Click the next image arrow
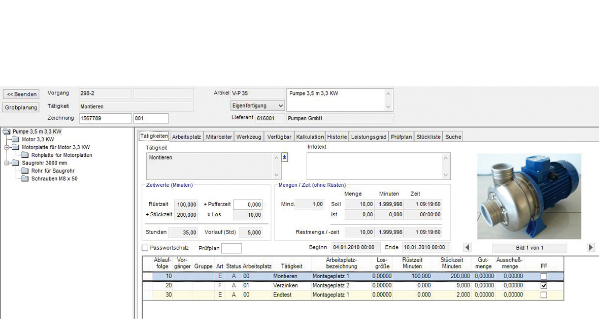The image size is (599, 330). coord(590,248)
